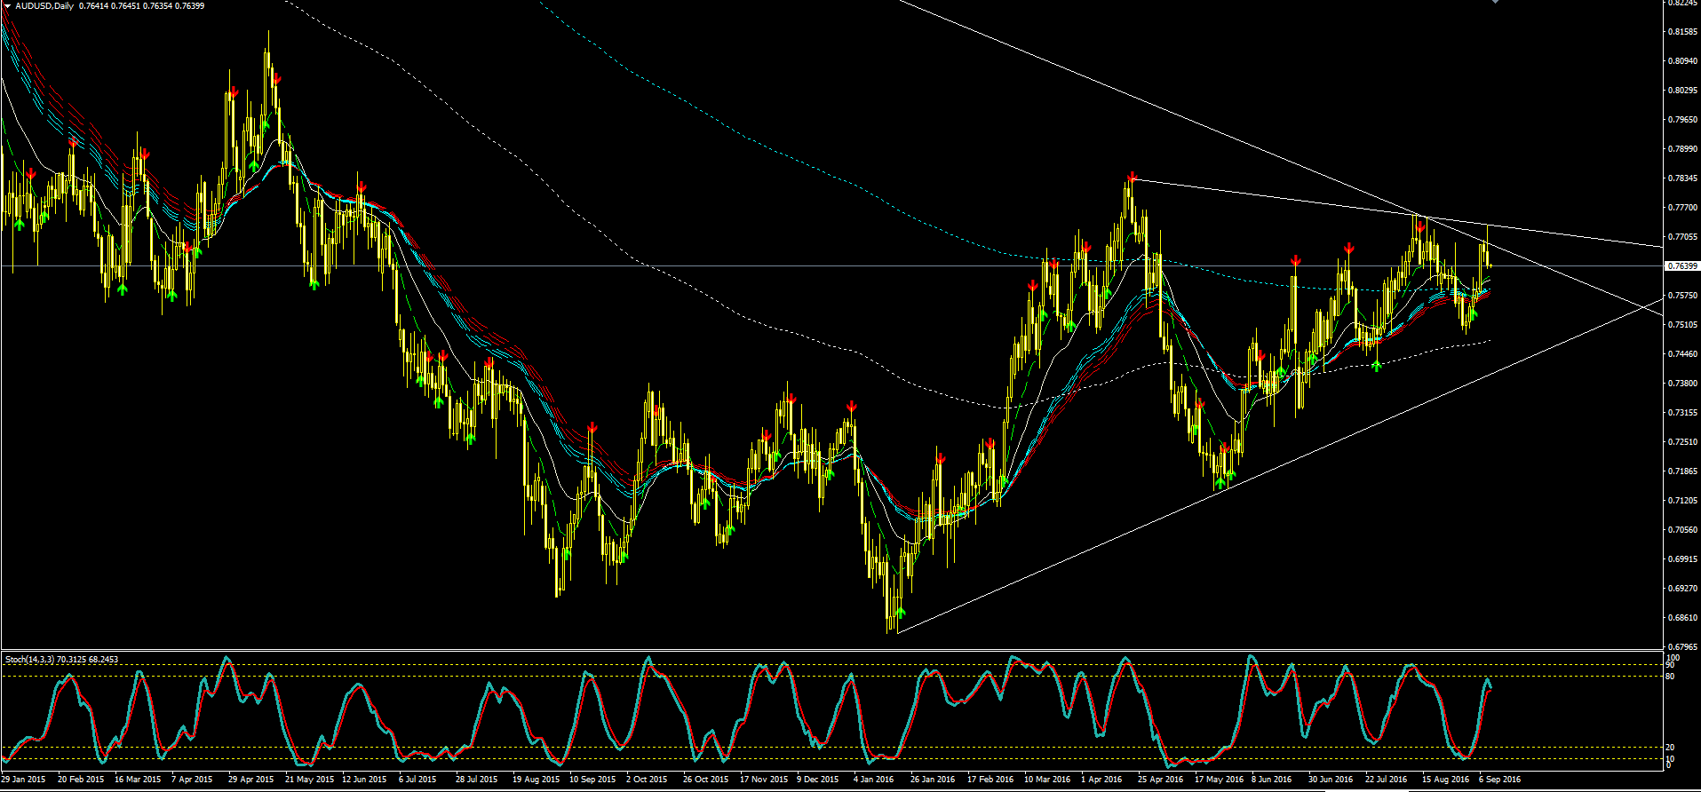Click the Stochastic scale level 80
The height and width of the screenshot is (792, 1701).
[1670, 677]
